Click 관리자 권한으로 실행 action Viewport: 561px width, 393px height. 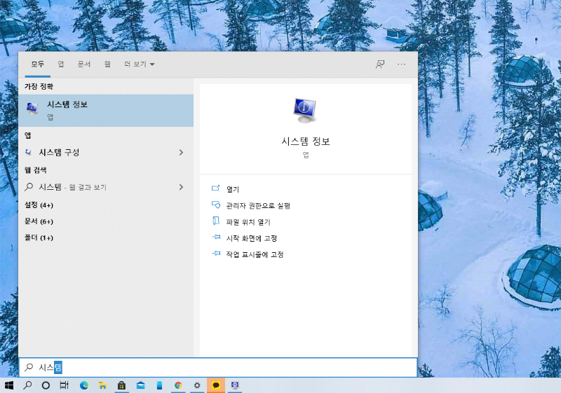(x=257, y=205)
